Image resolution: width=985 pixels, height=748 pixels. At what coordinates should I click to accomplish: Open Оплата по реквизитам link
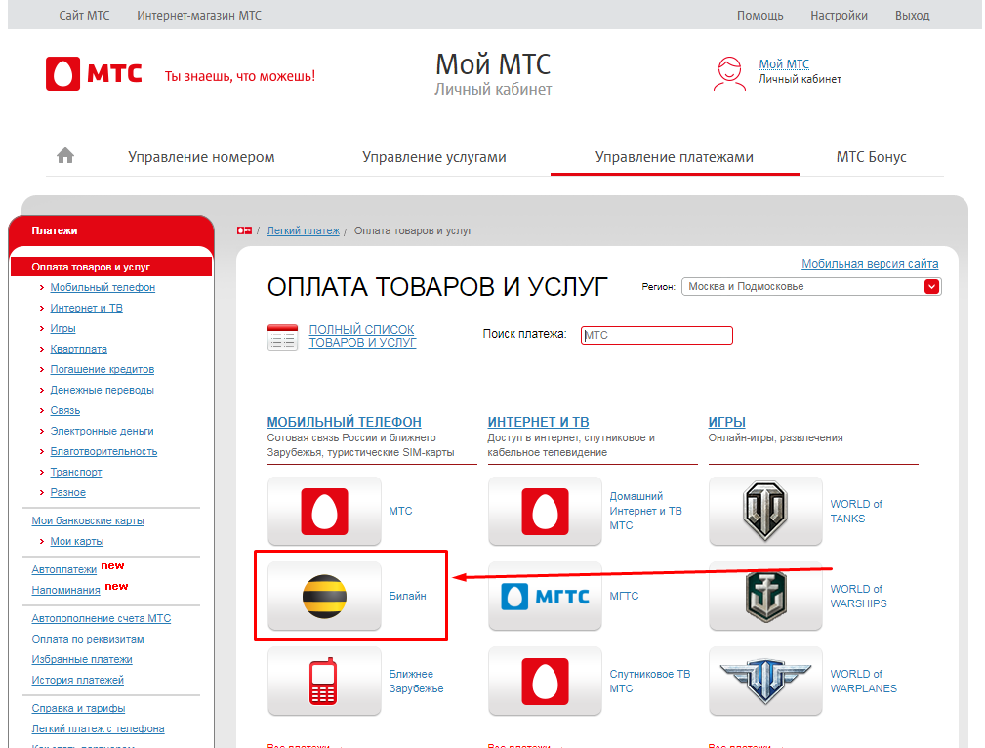[x=88, y=640]
